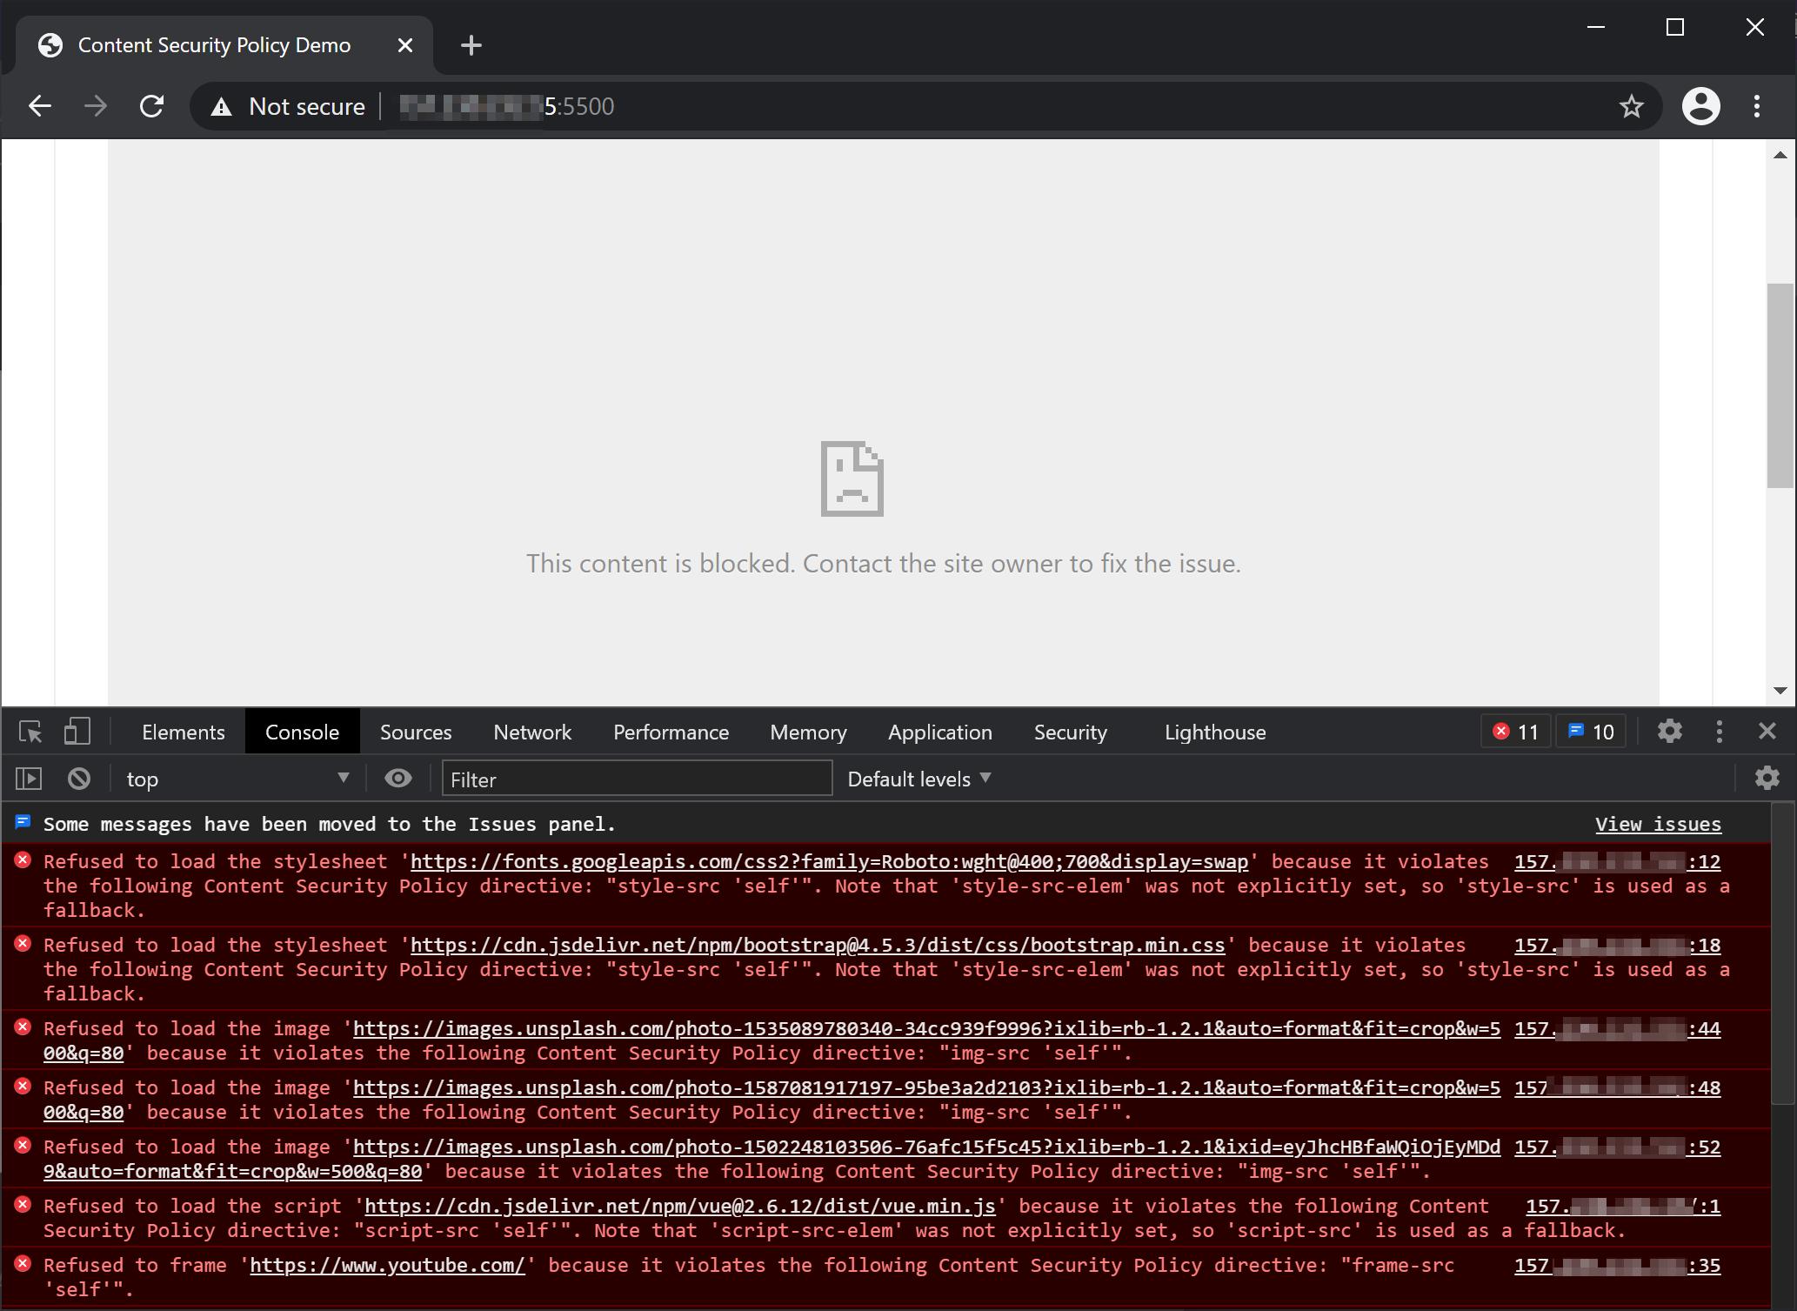Clear the console messages
1797x1311 pixels.
tap(78, 778)
